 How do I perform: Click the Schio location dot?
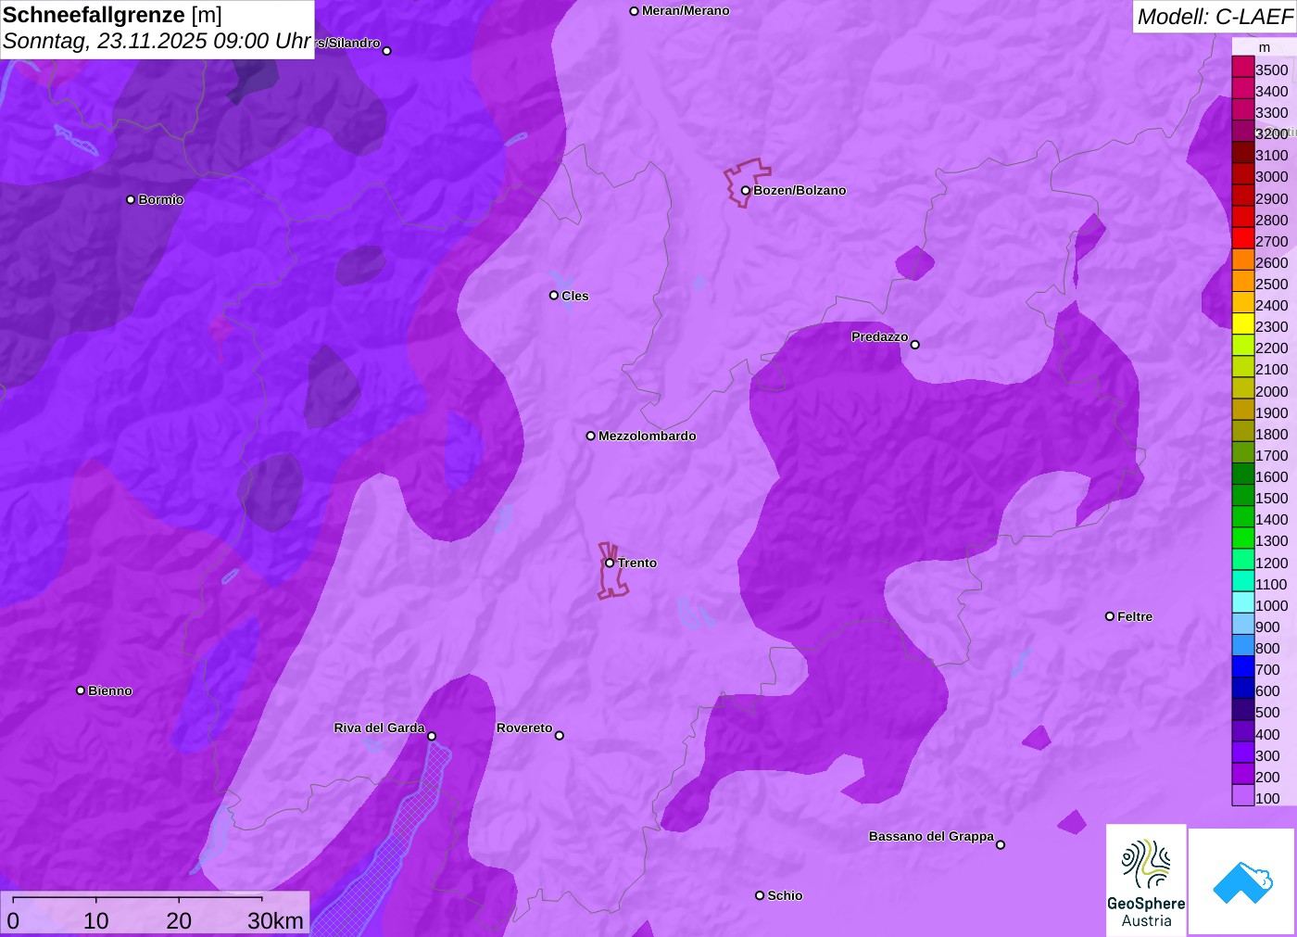(760, 895)
